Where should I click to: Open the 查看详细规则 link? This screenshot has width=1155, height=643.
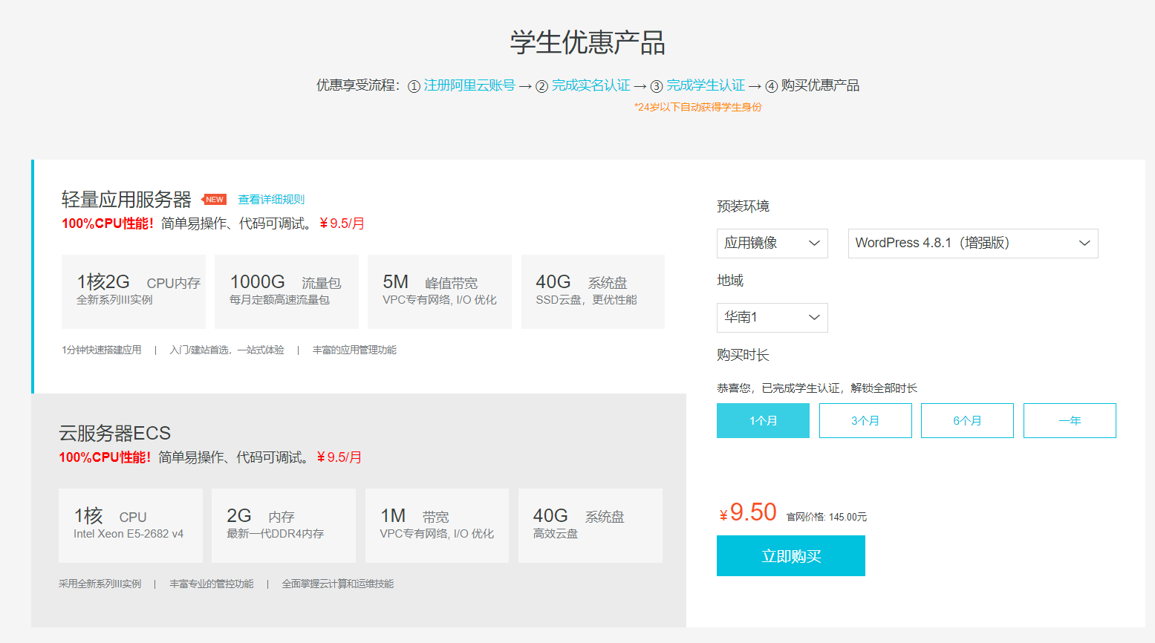pos(271,200)
